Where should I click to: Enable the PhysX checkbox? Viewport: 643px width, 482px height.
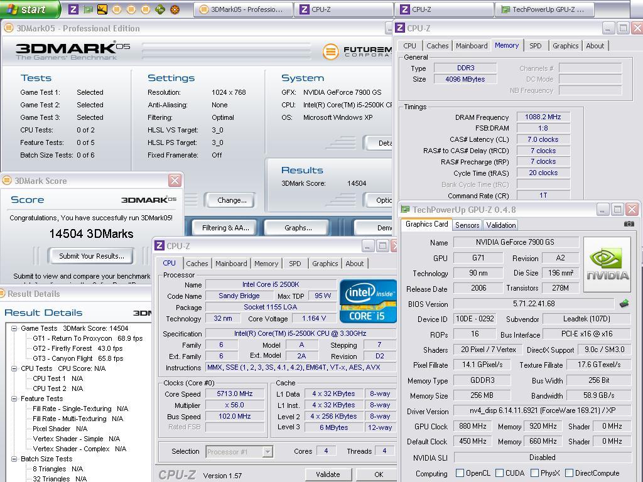point(535,473)
